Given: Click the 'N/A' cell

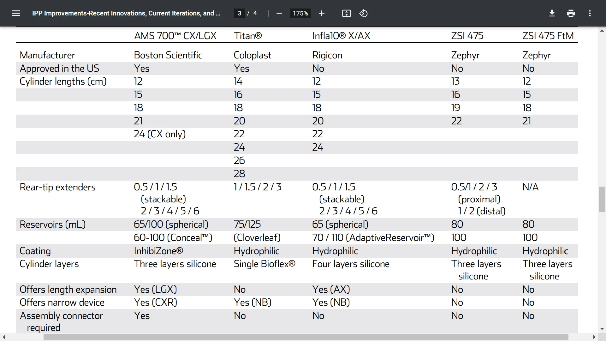Looking at the screenshot, I should [531, 187].
